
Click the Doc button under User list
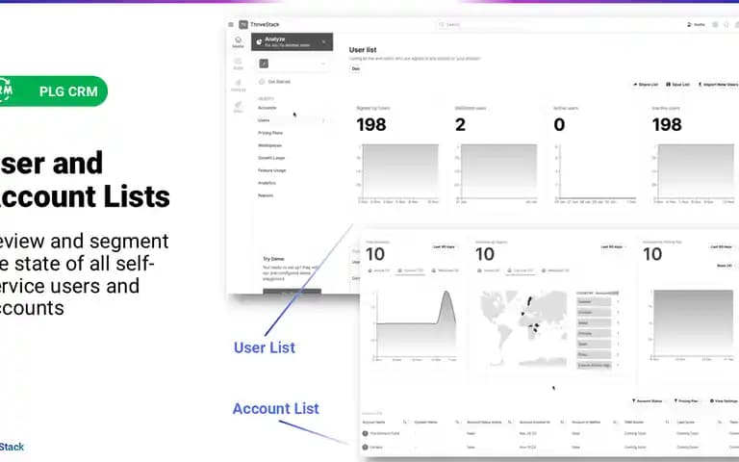[x=356, y=69]
